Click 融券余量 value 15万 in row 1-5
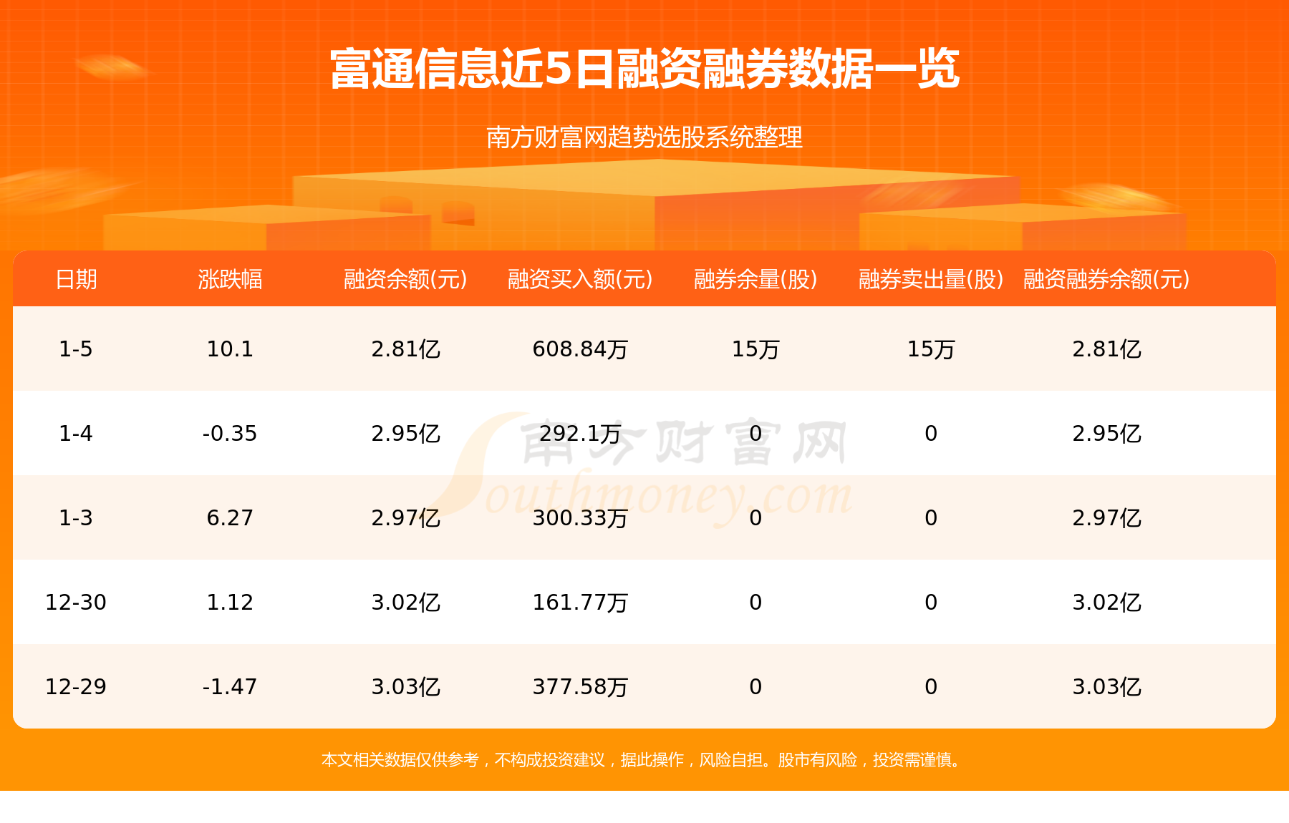Viewport: 1289px width, 823px height. coord(755,349)
